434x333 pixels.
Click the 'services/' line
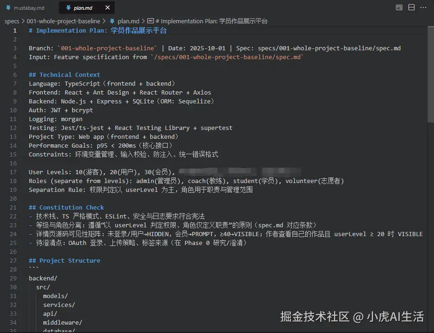59,305
